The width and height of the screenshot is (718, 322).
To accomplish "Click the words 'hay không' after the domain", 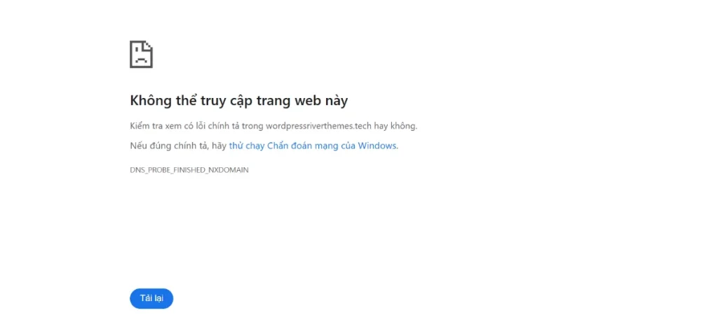I will coord(395,126).
